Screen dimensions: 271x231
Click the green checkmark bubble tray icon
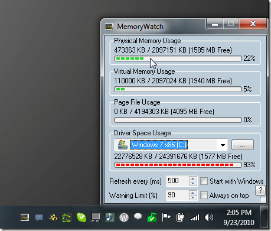pyautogui.click(x=81, y=217)
